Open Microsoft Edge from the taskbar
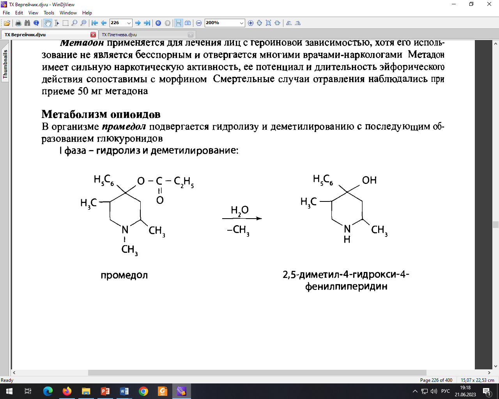Screen dimensions: 499x399 [x=48, y=391]
